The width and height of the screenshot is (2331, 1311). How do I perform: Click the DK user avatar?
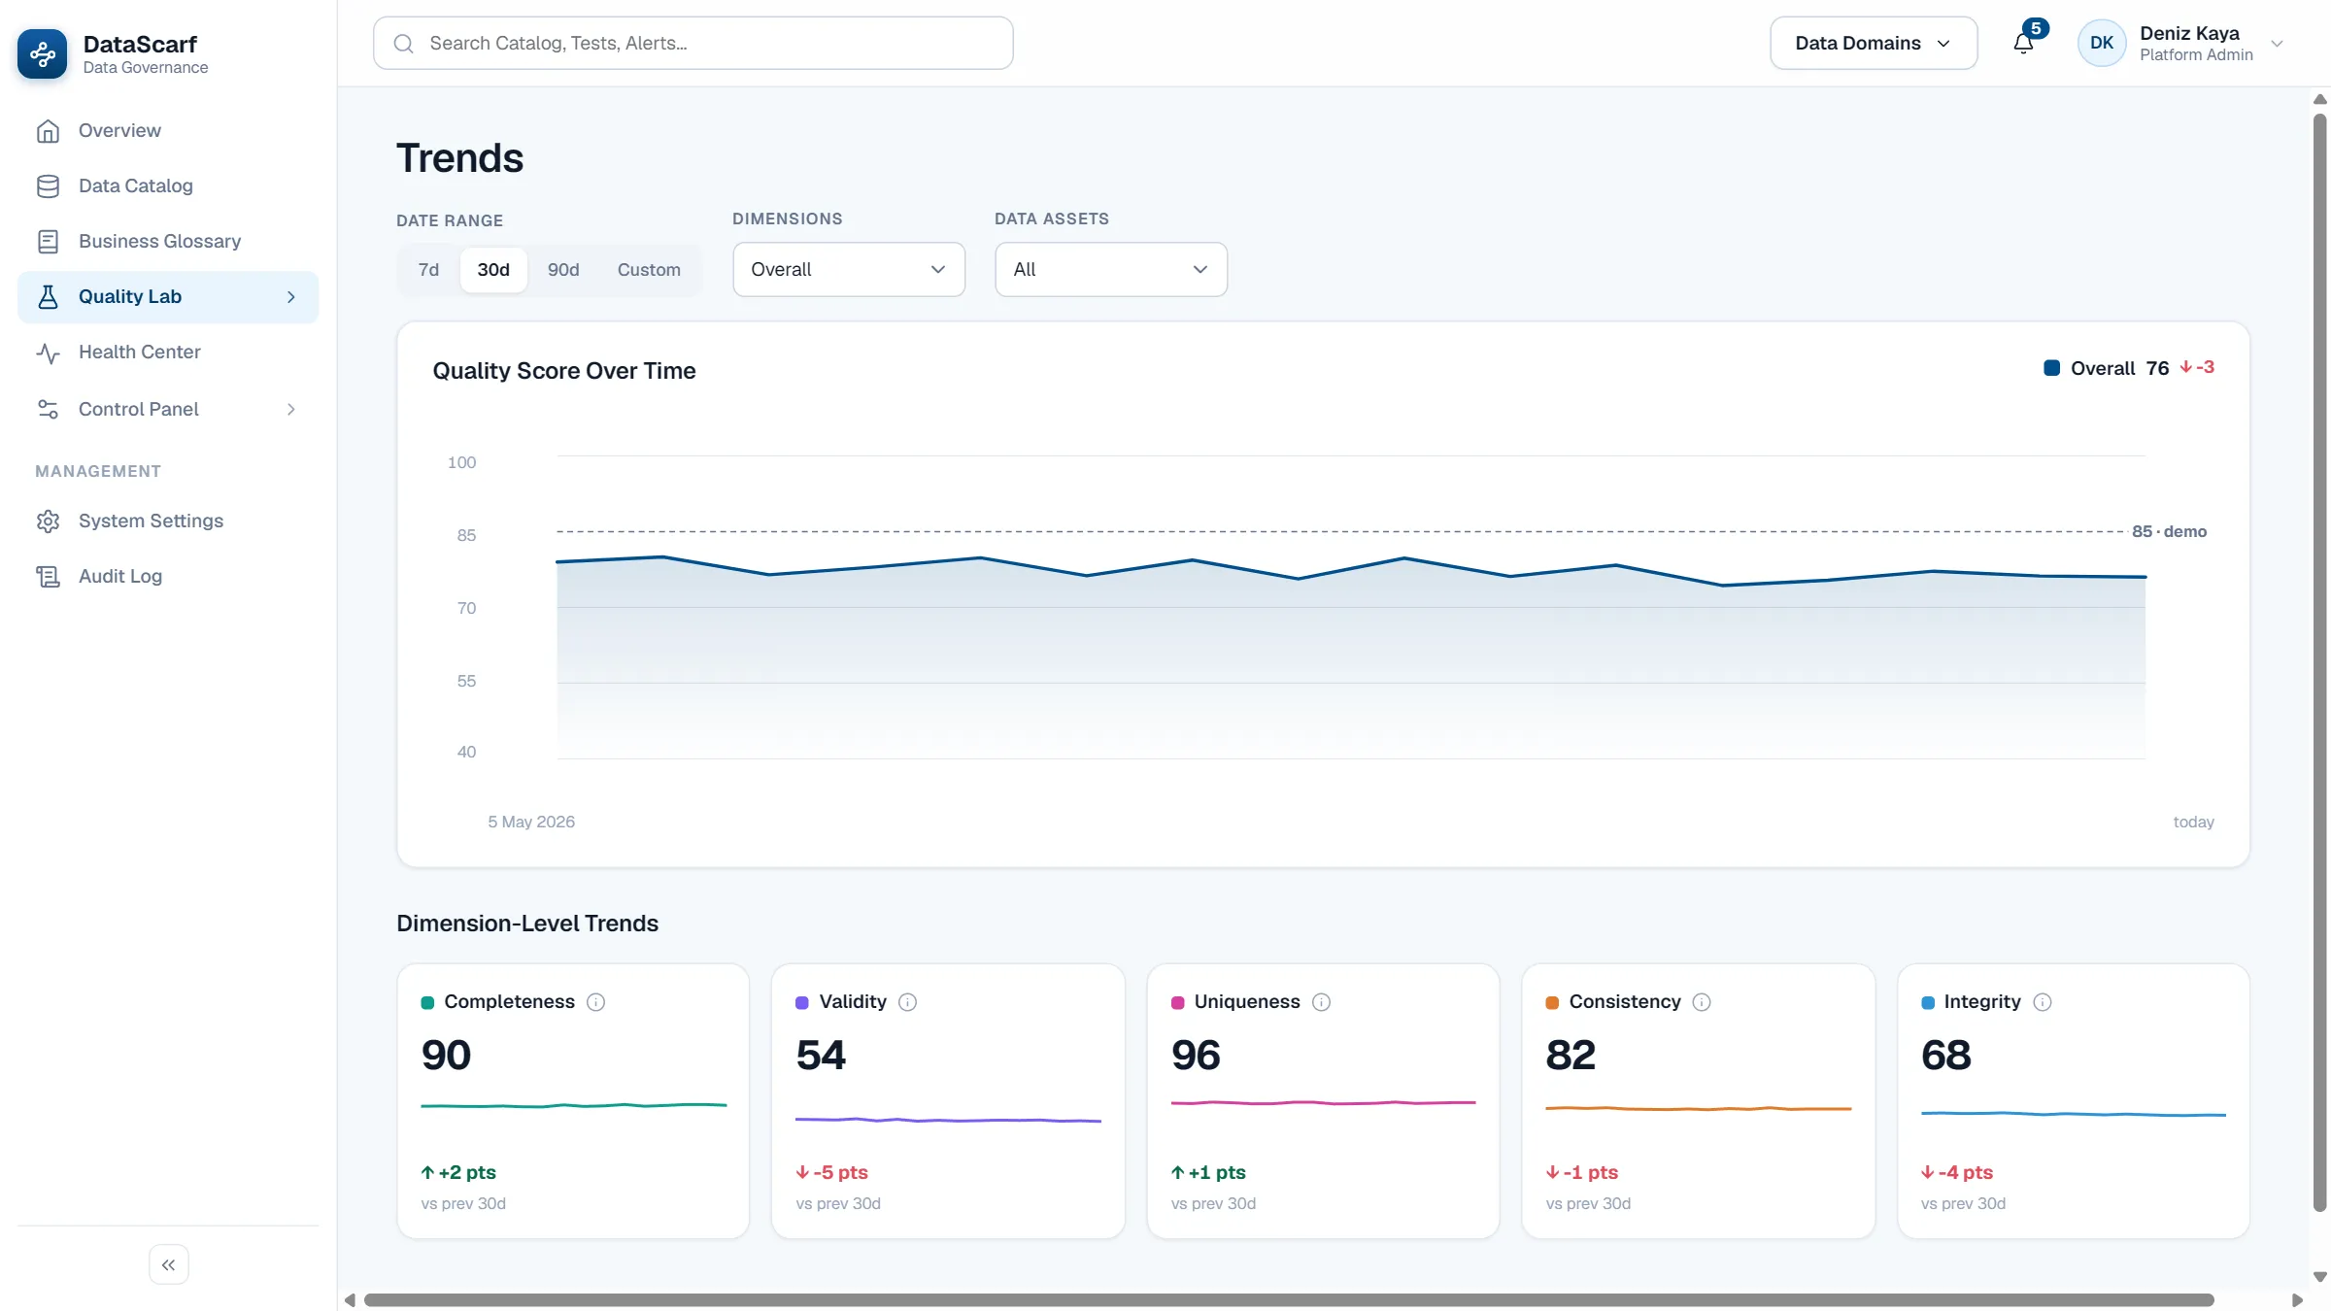(2102, 44)
